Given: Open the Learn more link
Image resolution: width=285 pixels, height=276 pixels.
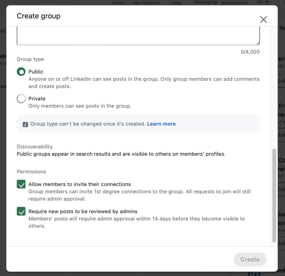Looking at the screenshot, I should point(161,124).
